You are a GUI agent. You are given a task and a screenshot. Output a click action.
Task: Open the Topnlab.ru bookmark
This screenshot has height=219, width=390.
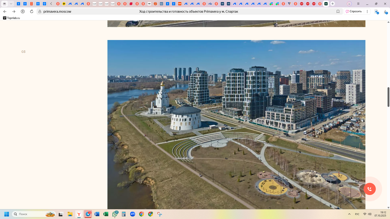[x=12, y=18]
